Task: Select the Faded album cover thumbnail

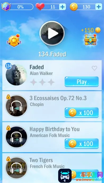Action: [x=16, y=75]
